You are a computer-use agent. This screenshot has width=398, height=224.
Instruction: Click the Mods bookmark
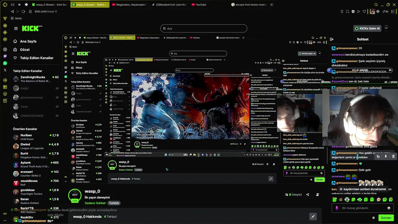point(16,18)
